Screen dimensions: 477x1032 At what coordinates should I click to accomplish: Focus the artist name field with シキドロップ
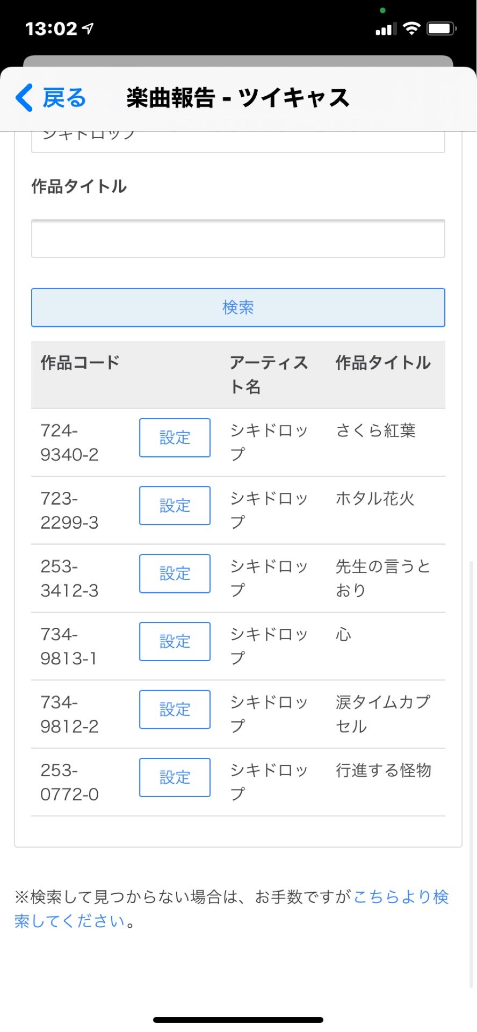pyautogui.click(x=238, y=141)
